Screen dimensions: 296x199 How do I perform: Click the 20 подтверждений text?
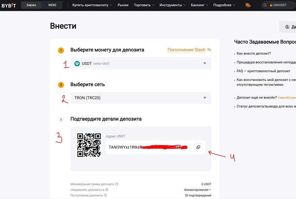[x=198, y=195]
